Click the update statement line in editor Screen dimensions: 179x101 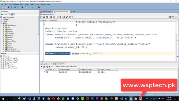pyautogui.click(x=98, y=44)
